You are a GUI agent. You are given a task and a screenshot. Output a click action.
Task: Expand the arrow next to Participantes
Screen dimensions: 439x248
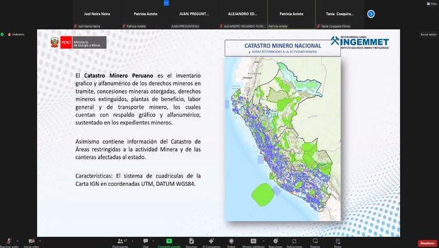[x=132, y=241]
